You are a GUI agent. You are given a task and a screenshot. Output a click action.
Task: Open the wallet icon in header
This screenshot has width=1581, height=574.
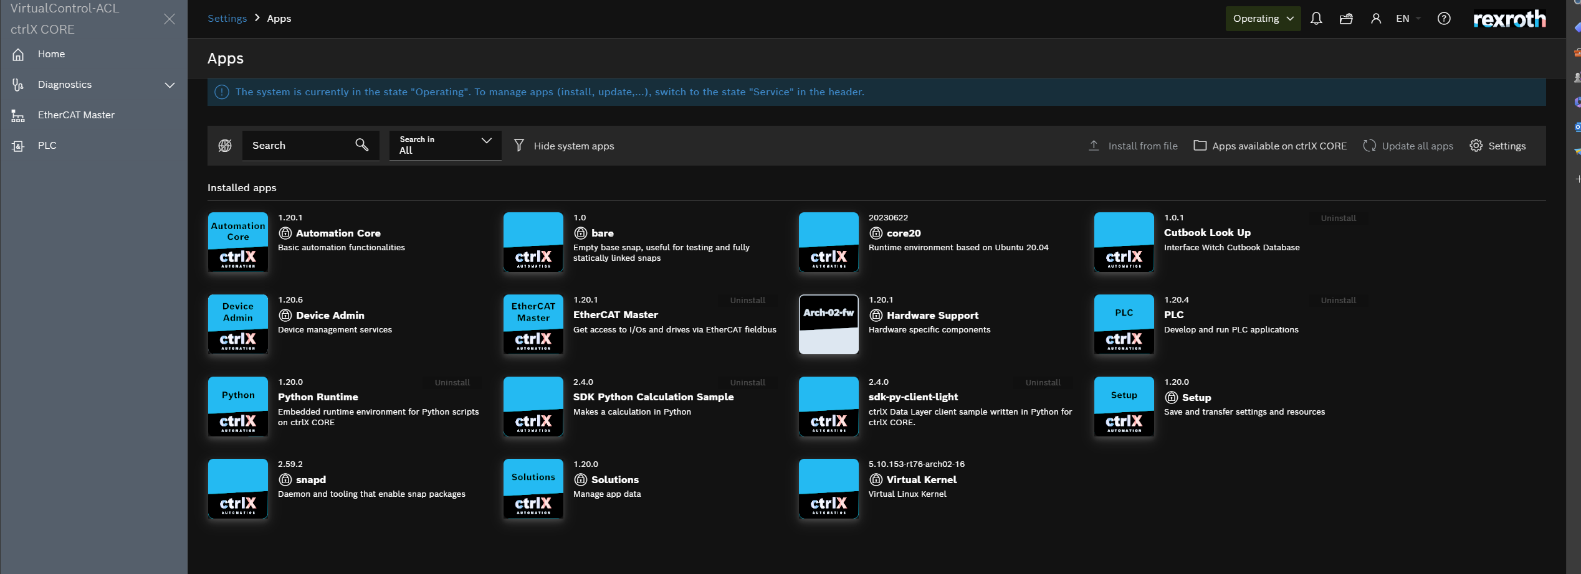coord(1345,19)
